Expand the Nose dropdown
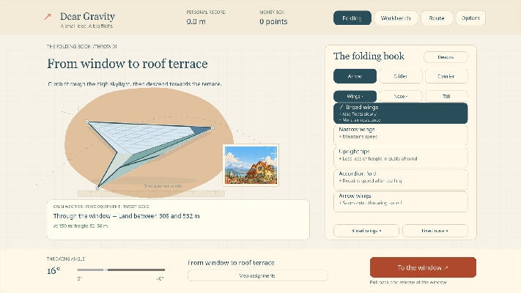The width and height of the screenshot is (521, 293). [x=400, y=97]
